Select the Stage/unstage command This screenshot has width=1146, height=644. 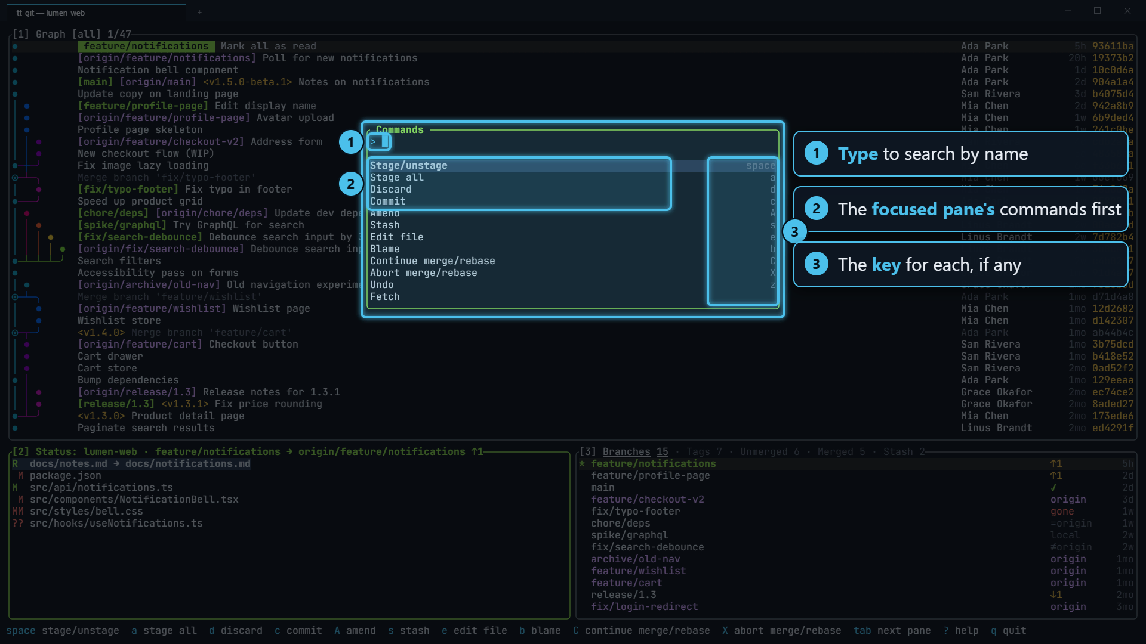(x=573, y=166)
